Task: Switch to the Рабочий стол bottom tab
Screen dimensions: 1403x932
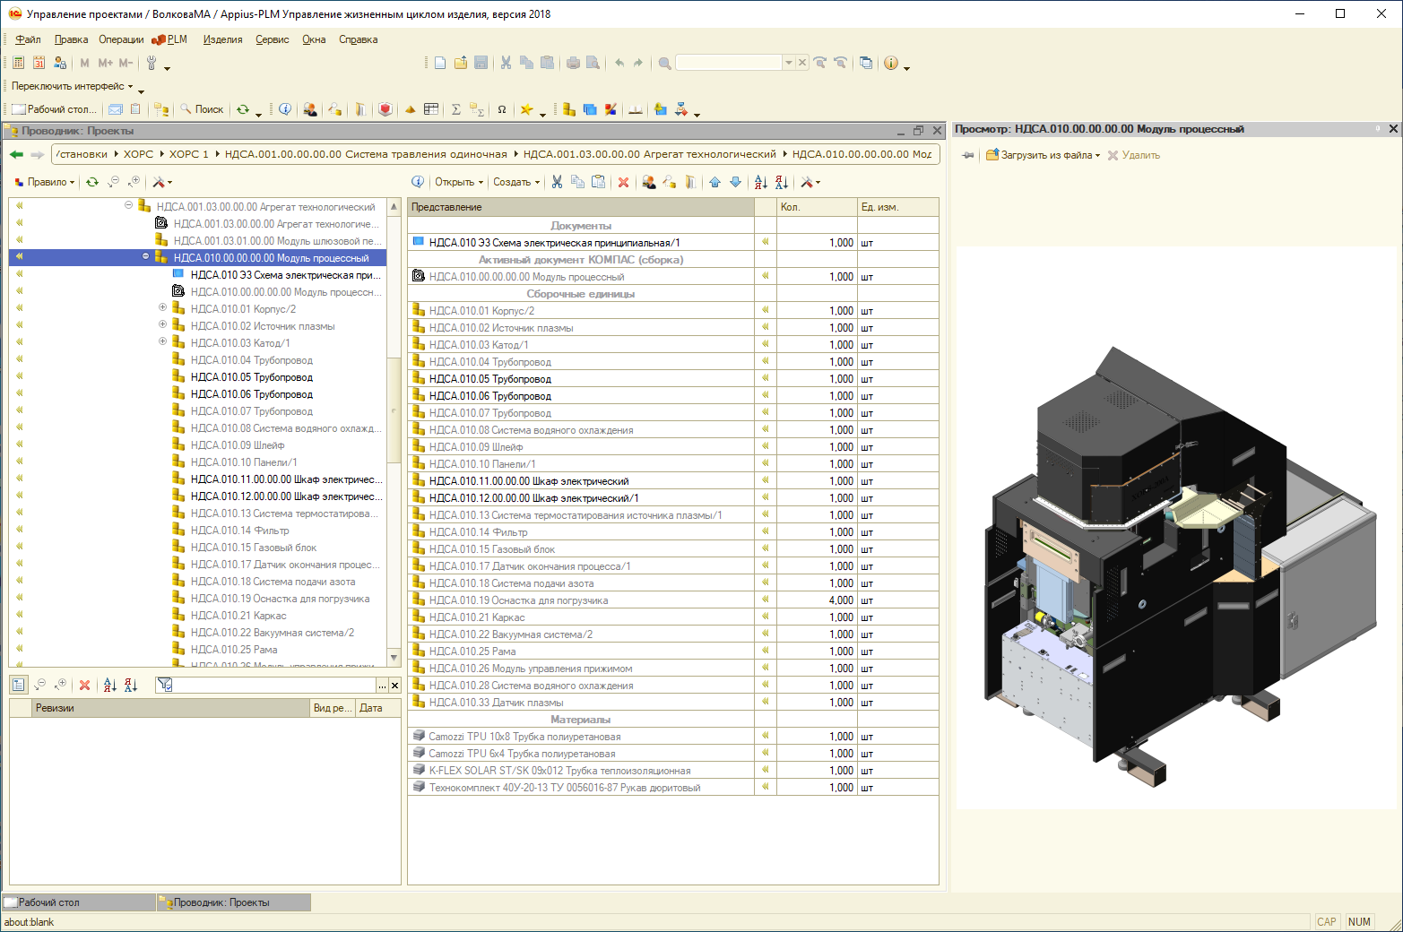Action: tap(49, 902)
